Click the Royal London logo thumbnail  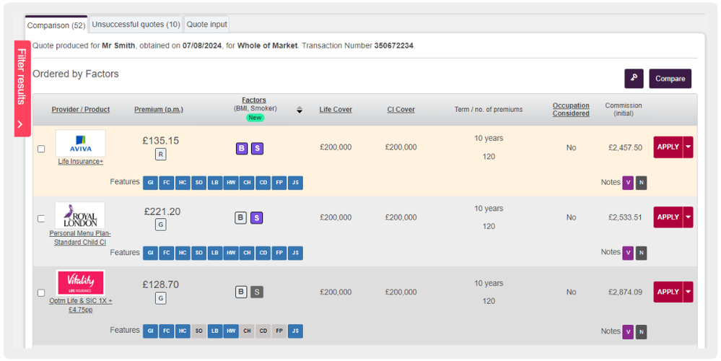pos(80,215)
